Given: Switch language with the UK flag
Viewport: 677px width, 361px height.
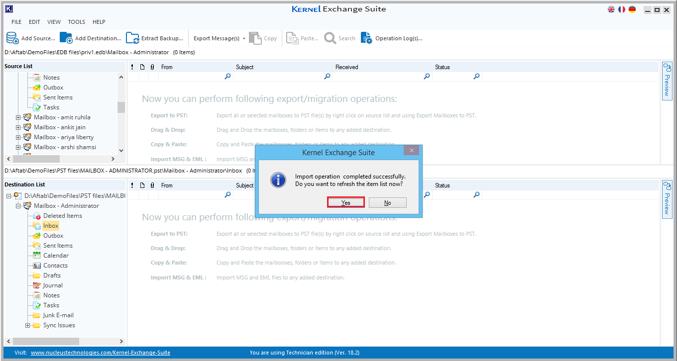Looking at the screenshot, I should click(611, 9).
